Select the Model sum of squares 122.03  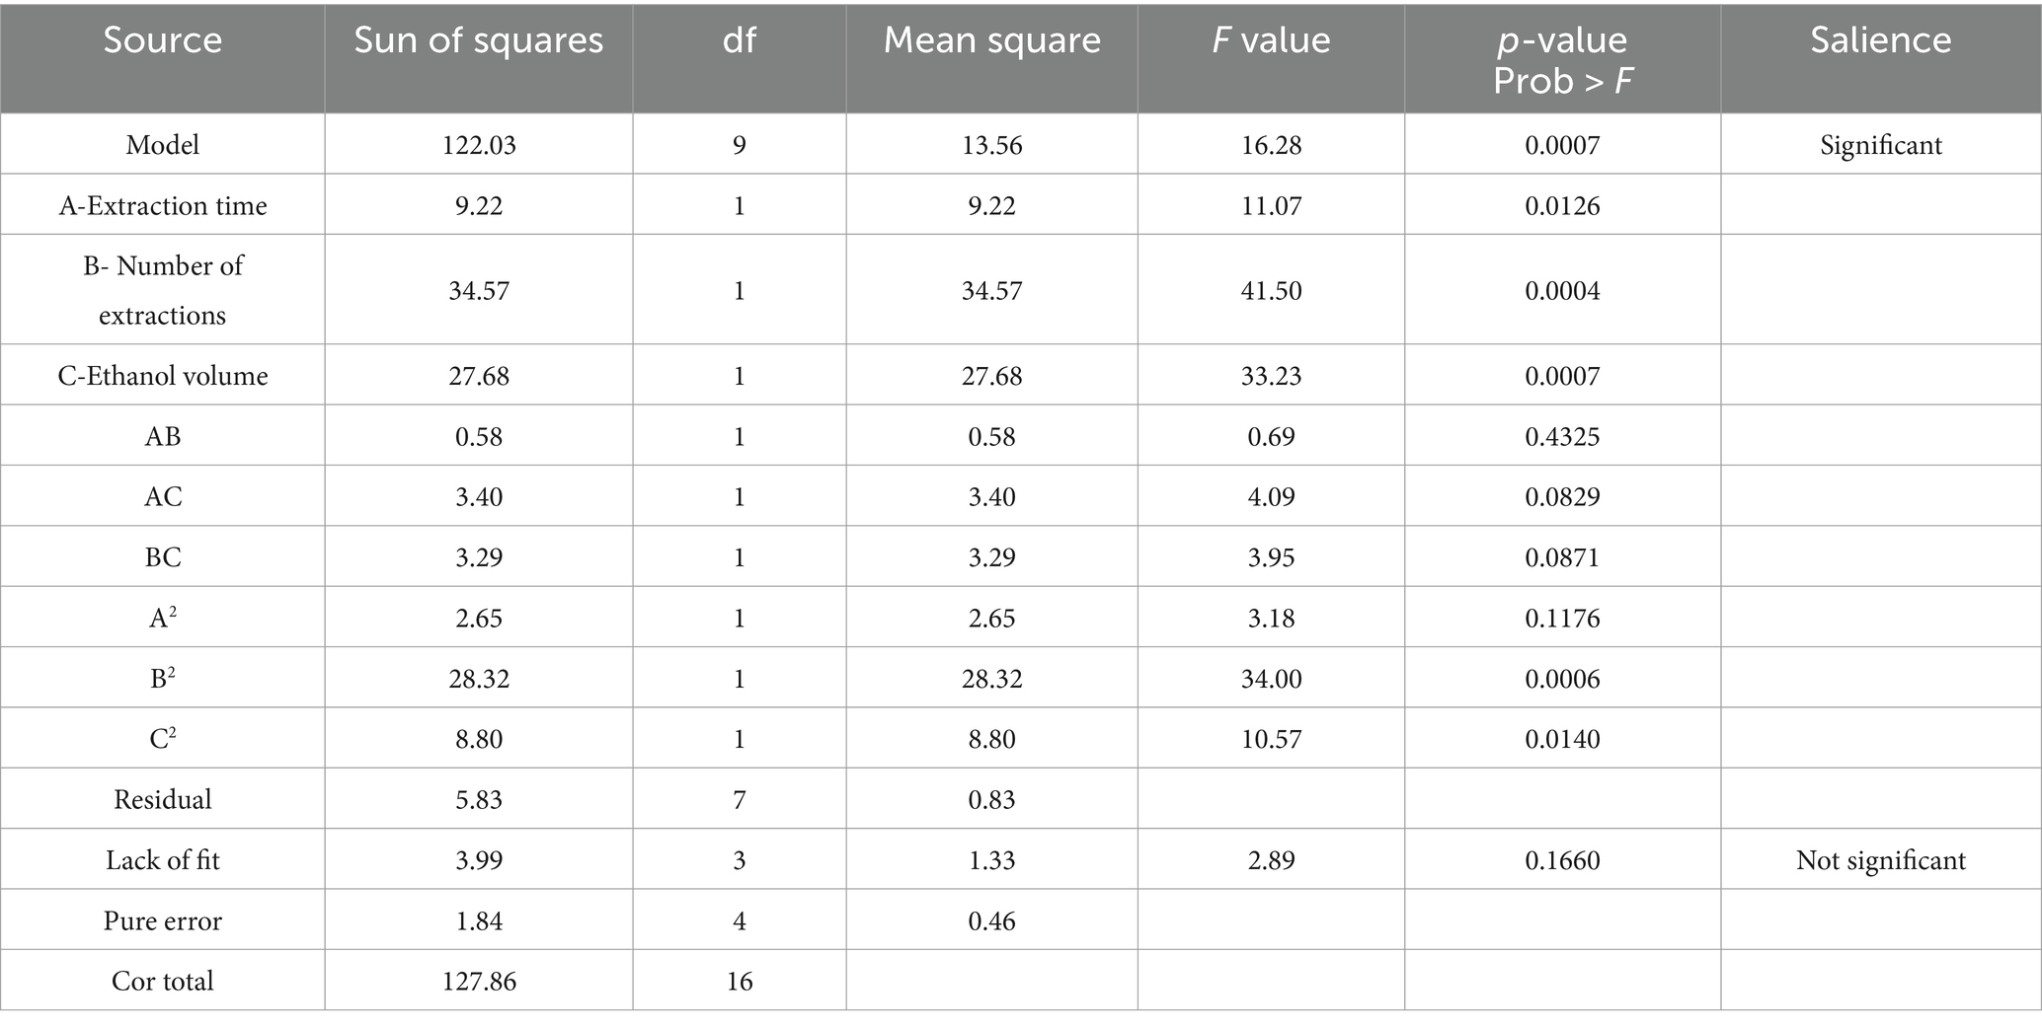point(479,145)
